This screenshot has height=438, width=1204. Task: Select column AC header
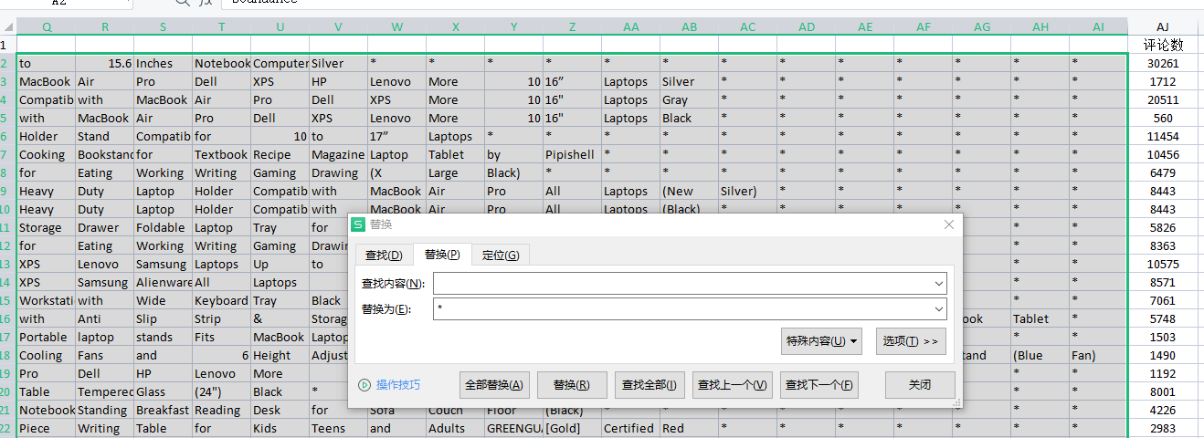(x=748, y=27)
